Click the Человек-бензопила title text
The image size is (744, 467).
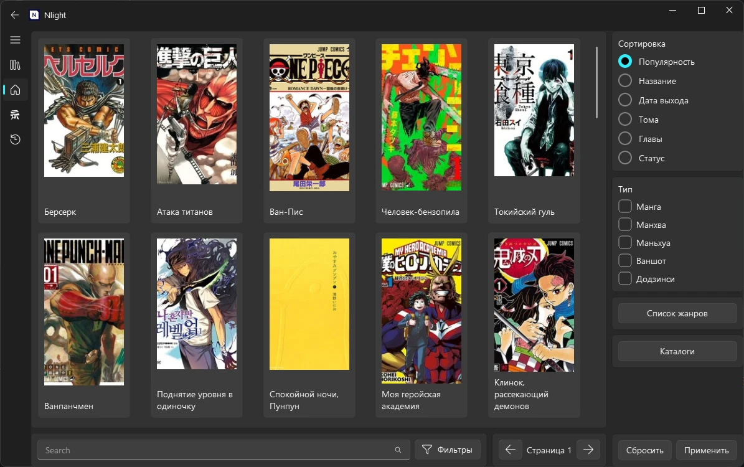tap(420, 212)
